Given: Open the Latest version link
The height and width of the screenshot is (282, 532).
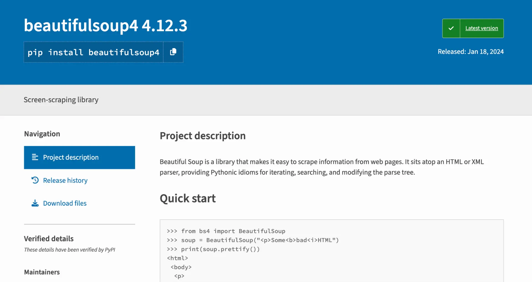Looking at the screenshot, I should pyautogui.click(x=482, y=28).
